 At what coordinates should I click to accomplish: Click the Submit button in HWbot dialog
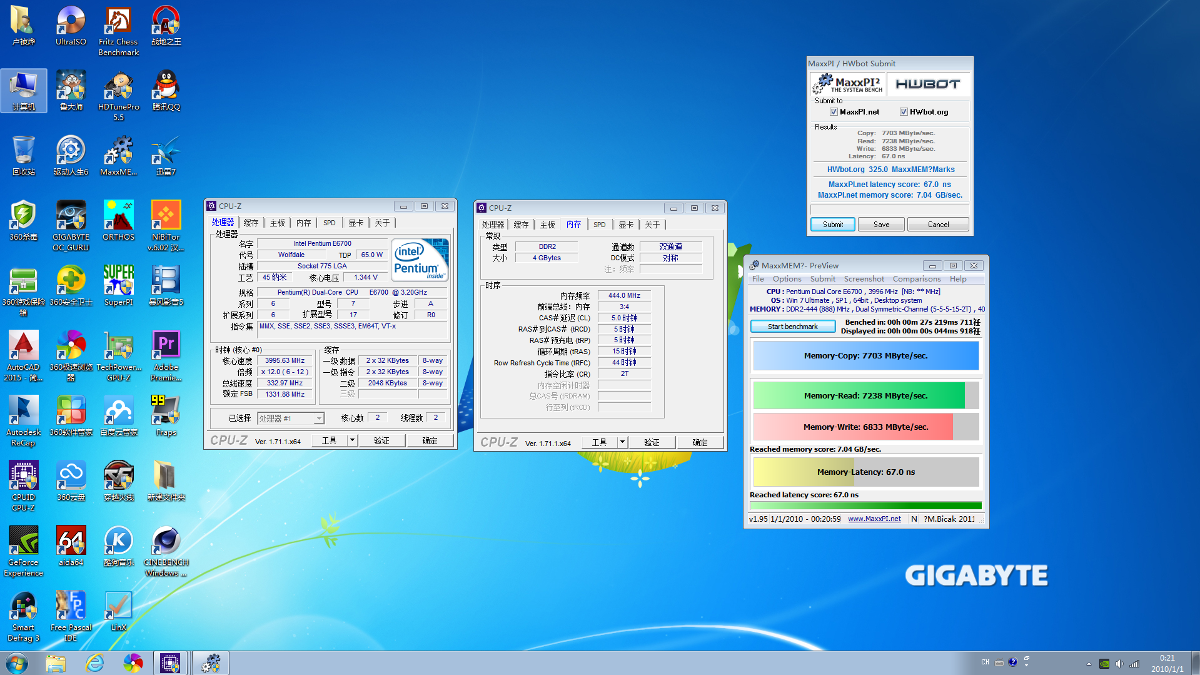(x=832, y=225)
